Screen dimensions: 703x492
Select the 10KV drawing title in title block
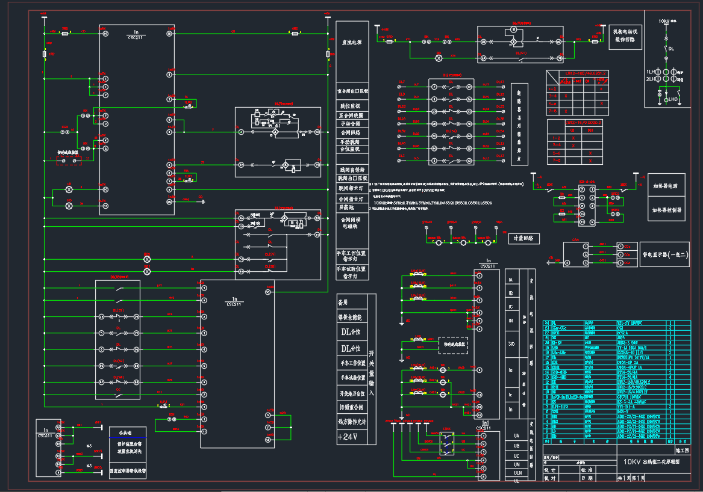(651, 462)
